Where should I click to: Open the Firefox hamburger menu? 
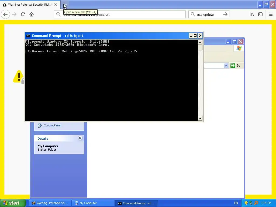coord(271,14)
